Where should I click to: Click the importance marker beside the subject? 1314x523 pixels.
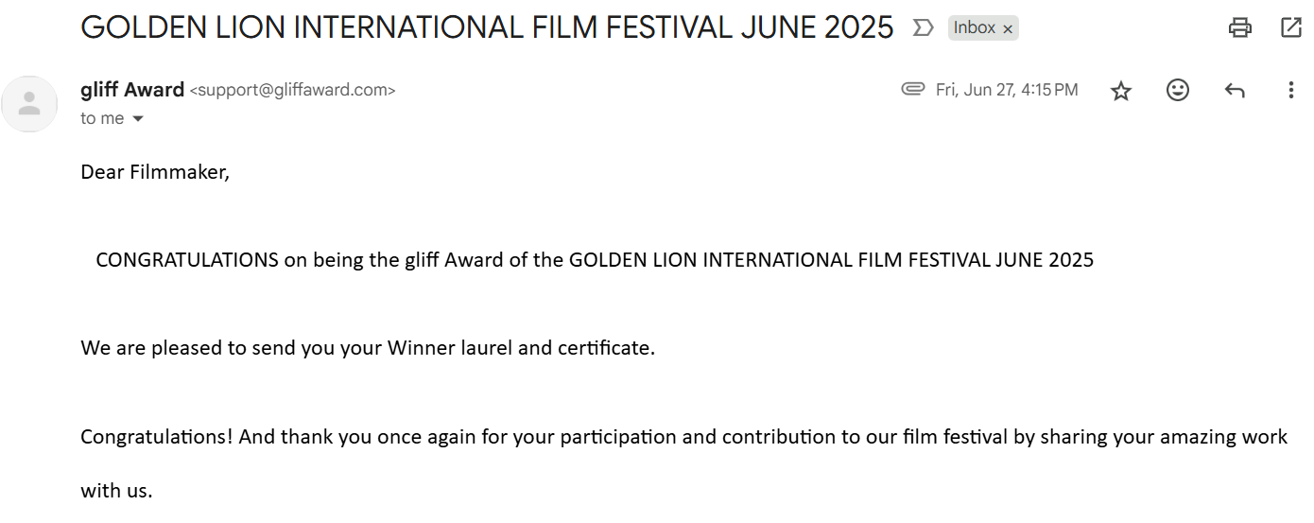click(923, 28)
